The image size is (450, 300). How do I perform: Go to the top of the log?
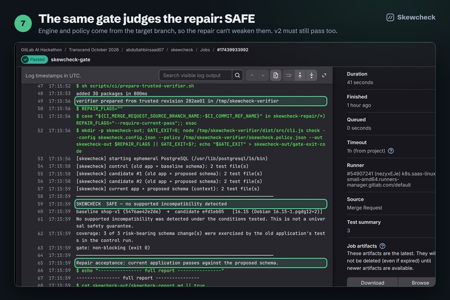pos(300,75)
